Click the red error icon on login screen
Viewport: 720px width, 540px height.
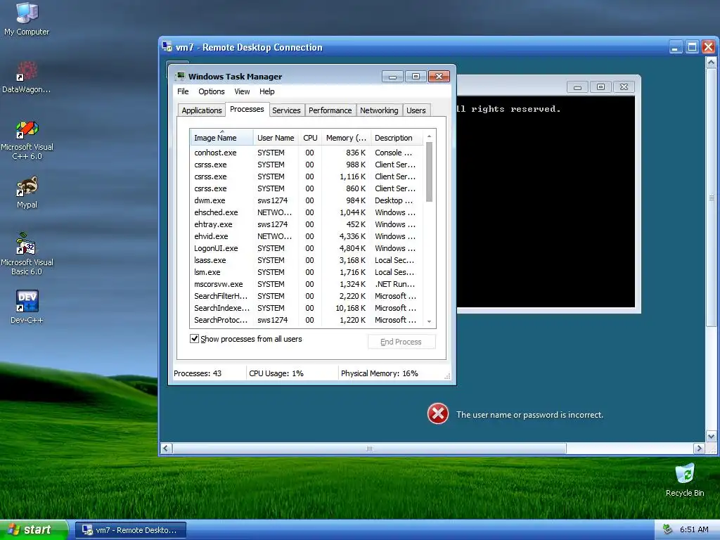pos(437,413)
